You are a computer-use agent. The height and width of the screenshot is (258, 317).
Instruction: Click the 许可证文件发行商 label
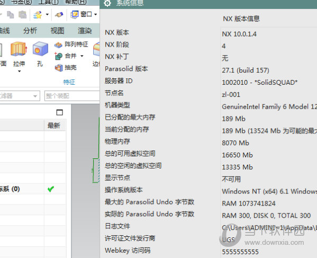click(130, 238)
